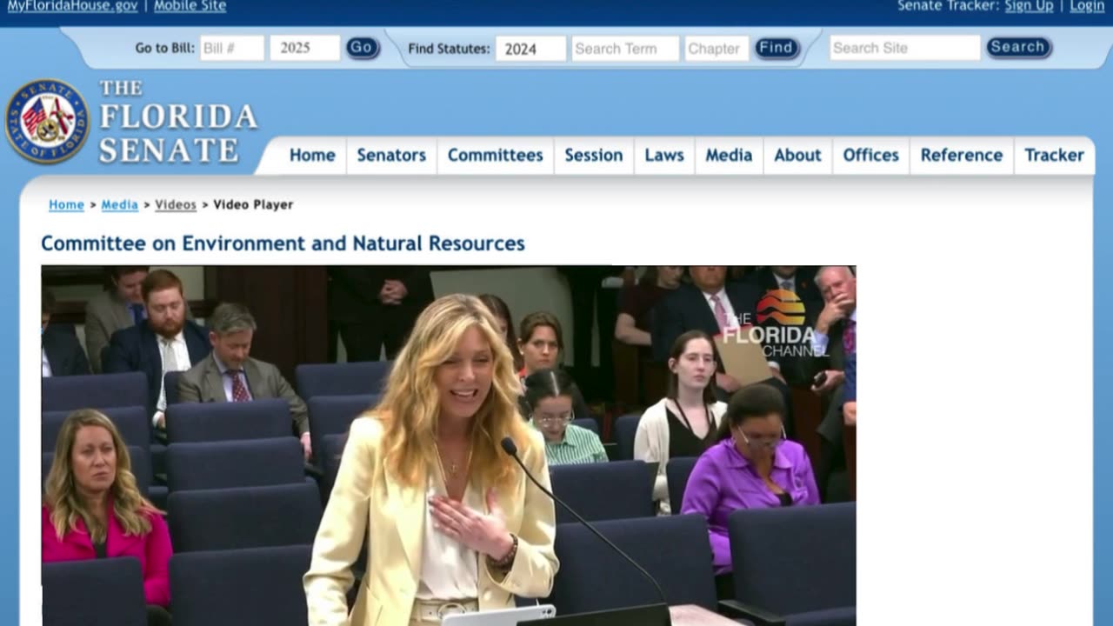1113x626 pixels.
Task: Open the Offices navigation tab
Action: point(870,155)
